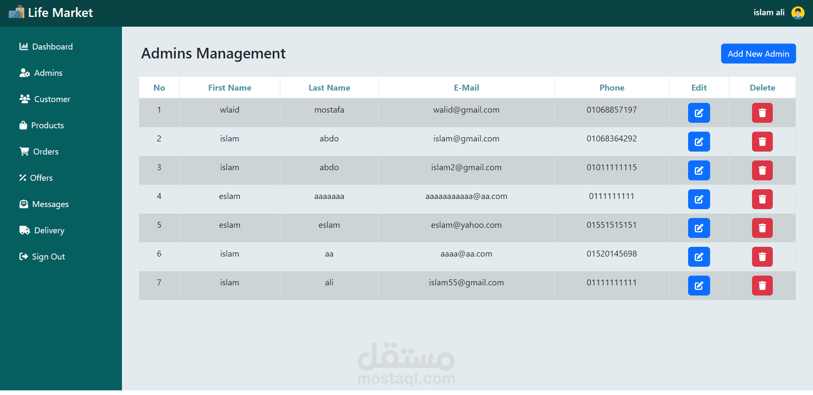Click the islam ali username
Viewport: 813px width, 395px height.
(x=769, y=13)
